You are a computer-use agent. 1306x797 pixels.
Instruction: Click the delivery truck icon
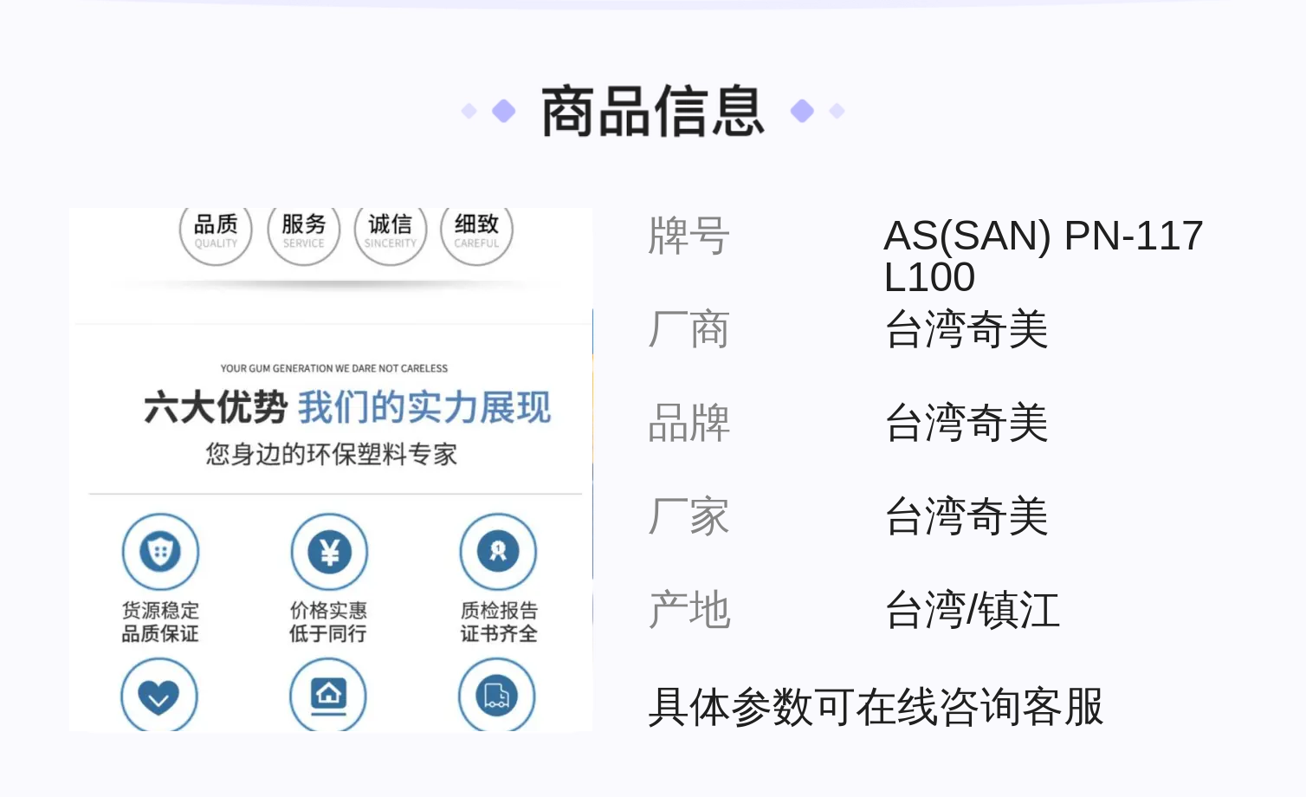click(497, 695)
